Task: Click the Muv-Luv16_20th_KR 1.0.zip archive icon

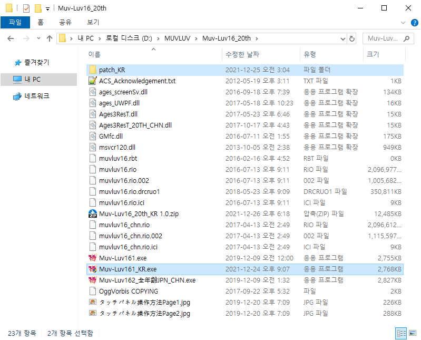Action: (93, 213)
